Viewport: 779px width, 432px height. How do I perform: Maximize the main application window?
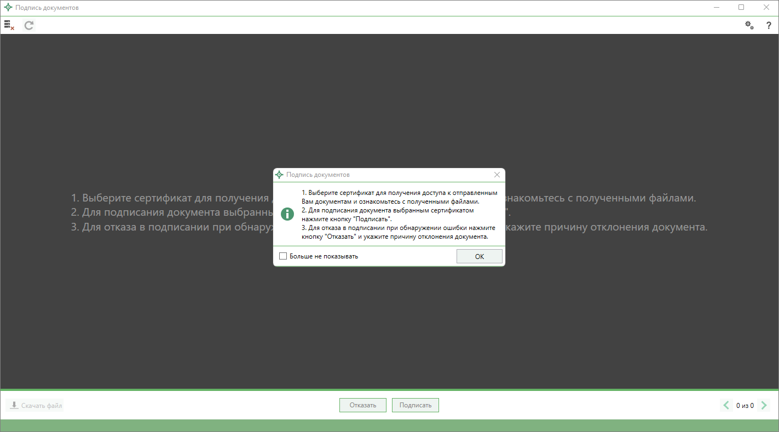click(741, 8)
